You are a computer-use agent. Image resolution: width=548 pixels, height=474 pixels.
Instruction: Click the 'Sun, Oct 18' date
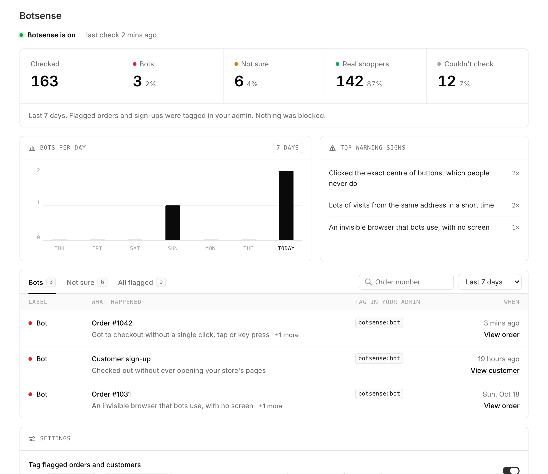tap(501, 394)
